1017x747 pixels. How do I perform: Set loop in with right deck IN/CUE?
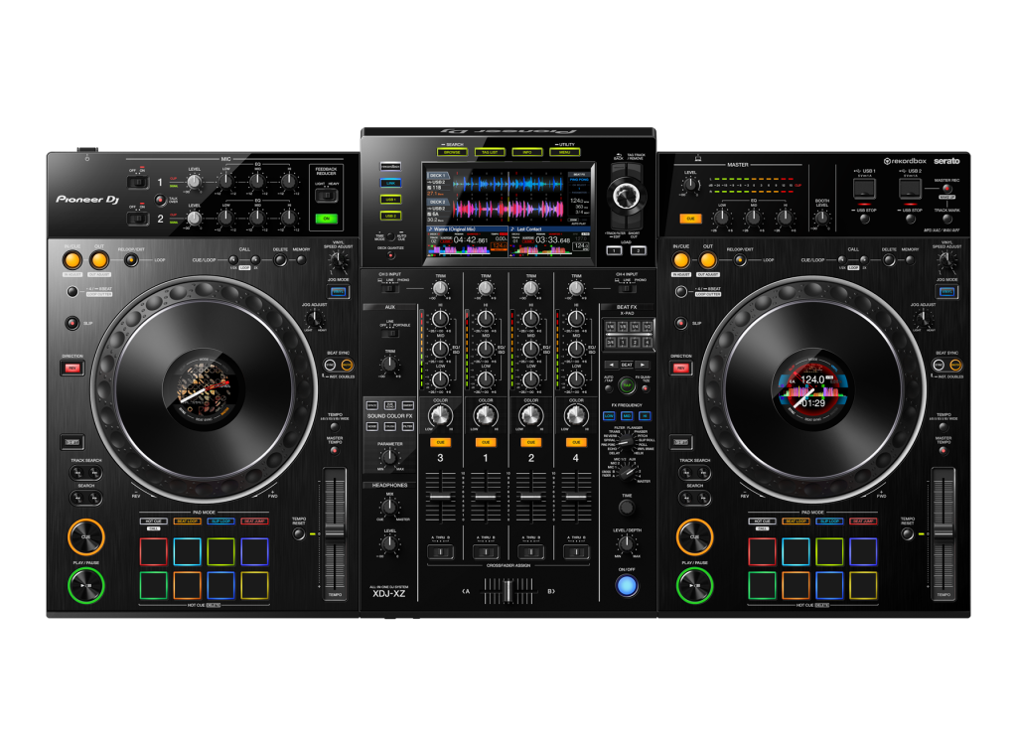(681, 260)
